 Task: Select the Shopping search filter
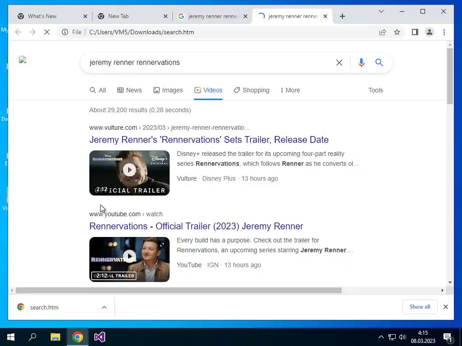(252, 90)
